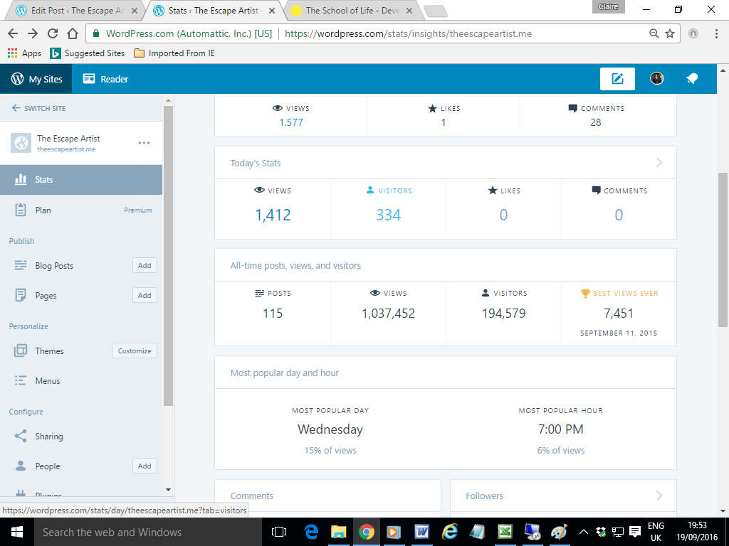Open Excel from the Windows taskbar
Viewport: 729px width, 546px height.
tap(505, 532)
